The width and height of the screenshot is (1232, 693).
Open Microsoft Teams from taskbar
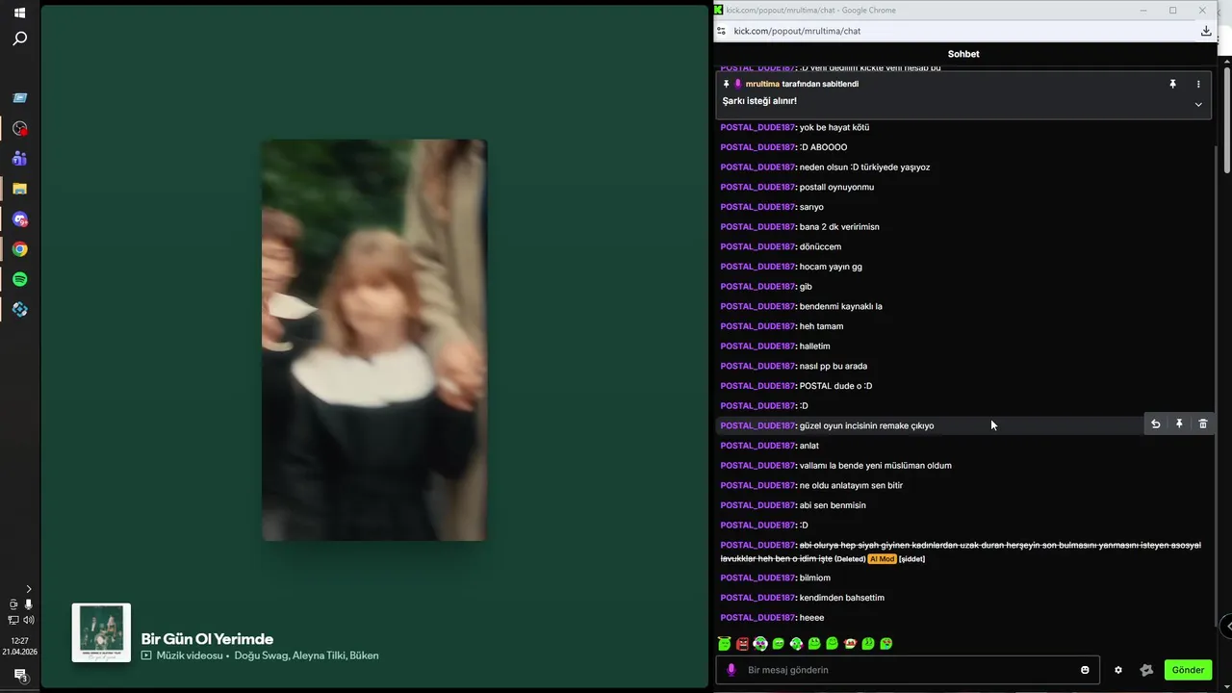(19, 158)
